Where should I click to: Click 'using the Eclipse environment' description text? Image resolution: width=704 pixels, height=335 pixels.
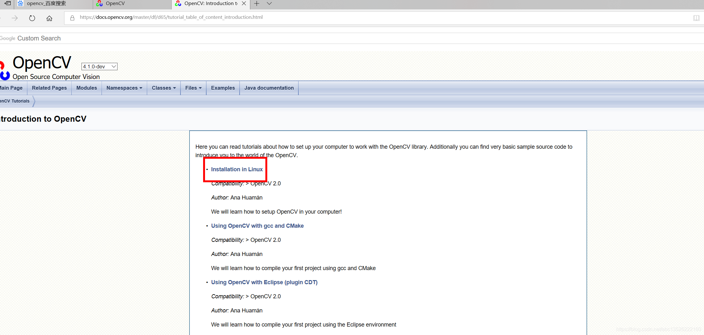(x=359, y=325)
